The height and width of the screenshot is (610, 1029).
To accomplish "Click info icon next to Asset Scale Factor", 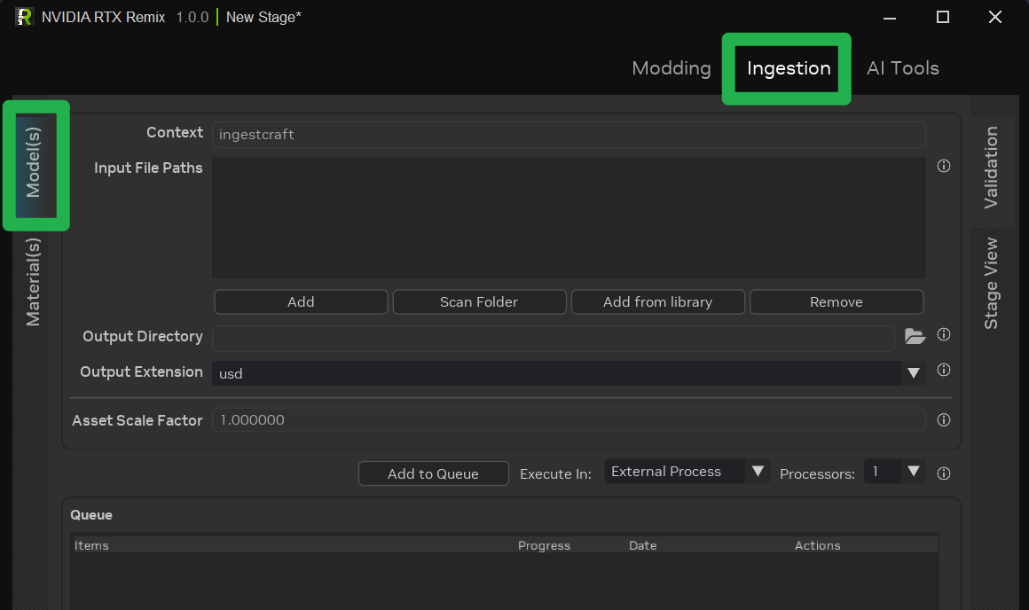I will pos(943,419).
